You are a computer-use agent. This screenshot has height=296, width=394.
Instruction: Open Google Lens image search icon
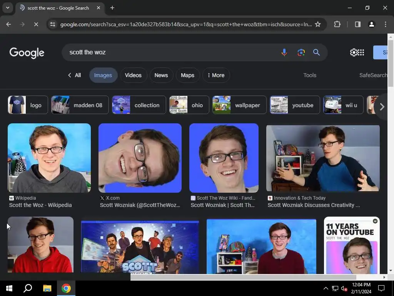pyautogui.click(x=301, y=52)
